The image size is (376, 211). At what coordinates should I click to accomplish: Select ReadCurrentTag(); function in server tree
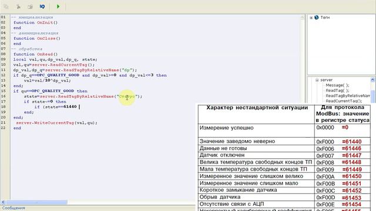click(x=344, y=101)
